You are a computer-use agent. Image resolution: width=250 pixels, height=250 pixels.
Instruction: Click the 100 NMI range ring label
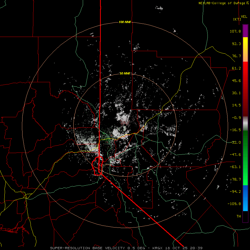125,22
